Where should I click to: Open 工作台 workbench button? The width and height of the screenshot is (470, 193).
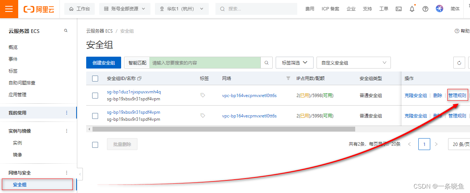80,9
